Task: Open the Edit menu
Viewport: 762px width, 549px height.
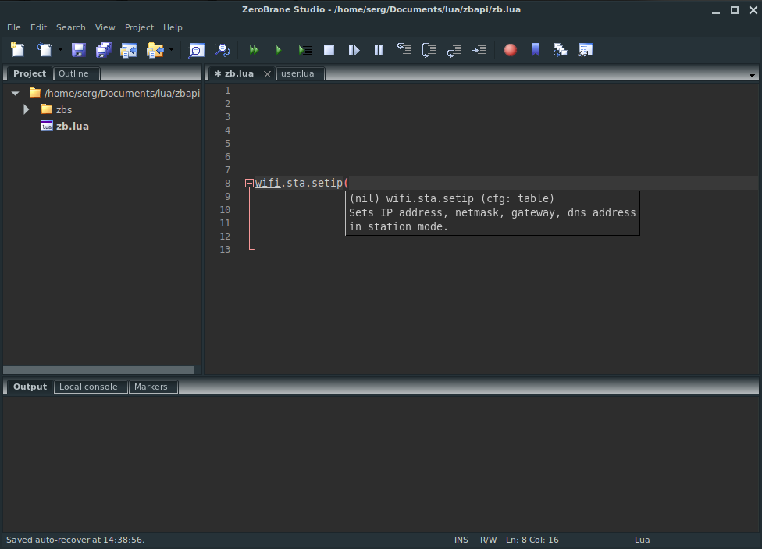Action: coord(38,27)
